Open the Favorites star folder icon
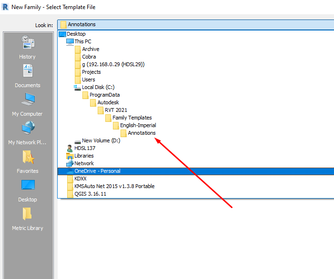The width and height of the screenshot is (334, 279). [x=28, y=157]
